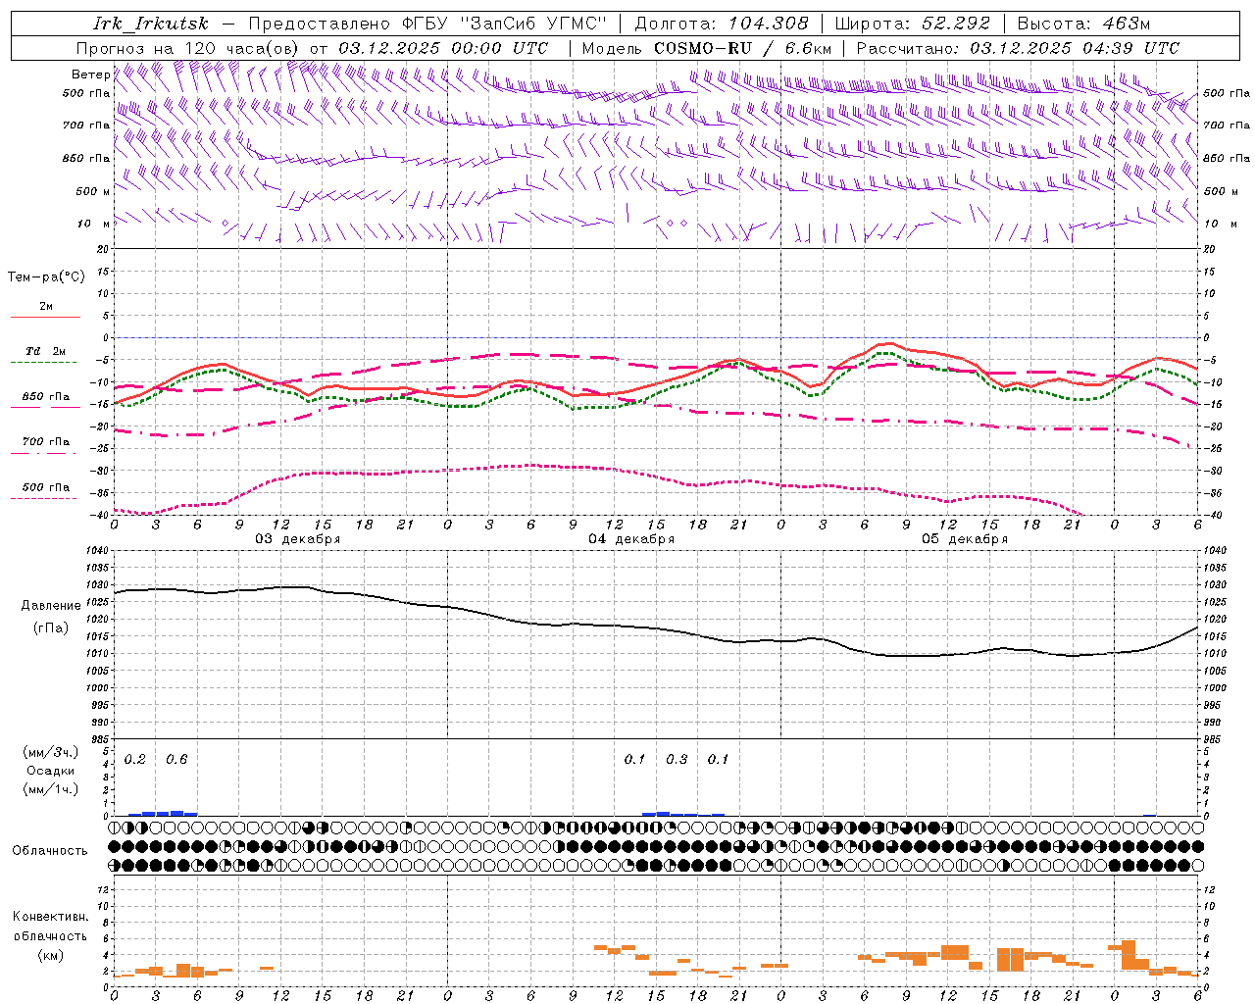Select the 04 декабря date label
This screenshot has width=1255, height=1004.
[x=631, y=539]
